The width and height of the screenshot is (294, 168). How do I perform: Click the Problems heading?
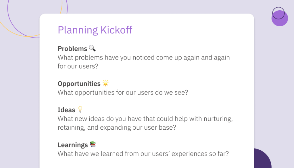(x=72, y=49)
